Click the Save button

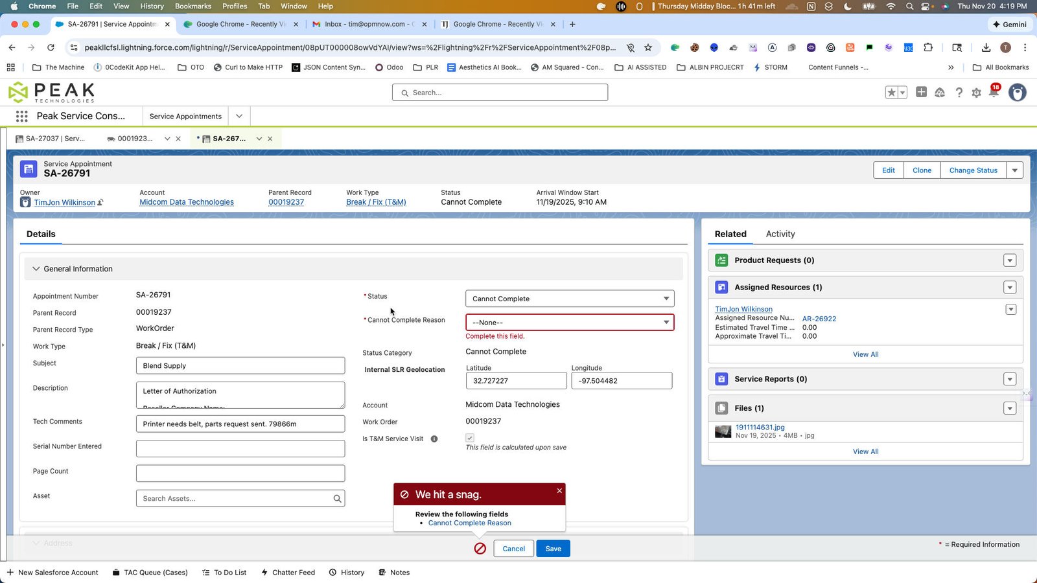[553, 549]
